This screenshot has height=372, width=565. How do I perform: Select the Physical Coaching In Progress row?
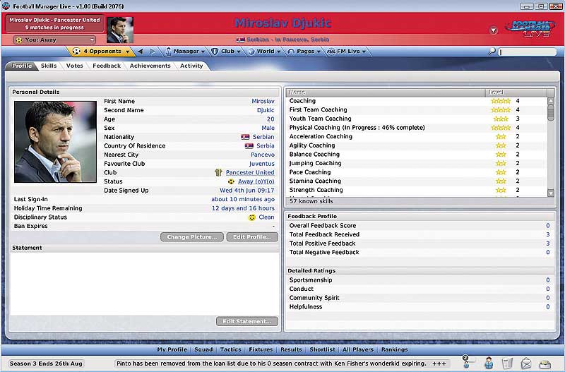[x=417, y=128]
